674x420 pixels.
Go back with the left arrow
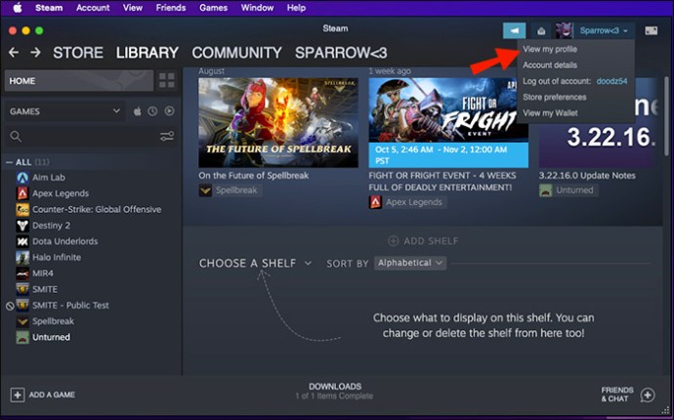(x=14, y=53)
